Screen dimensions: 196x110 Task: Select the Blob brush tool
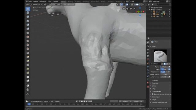click(28, 29)
